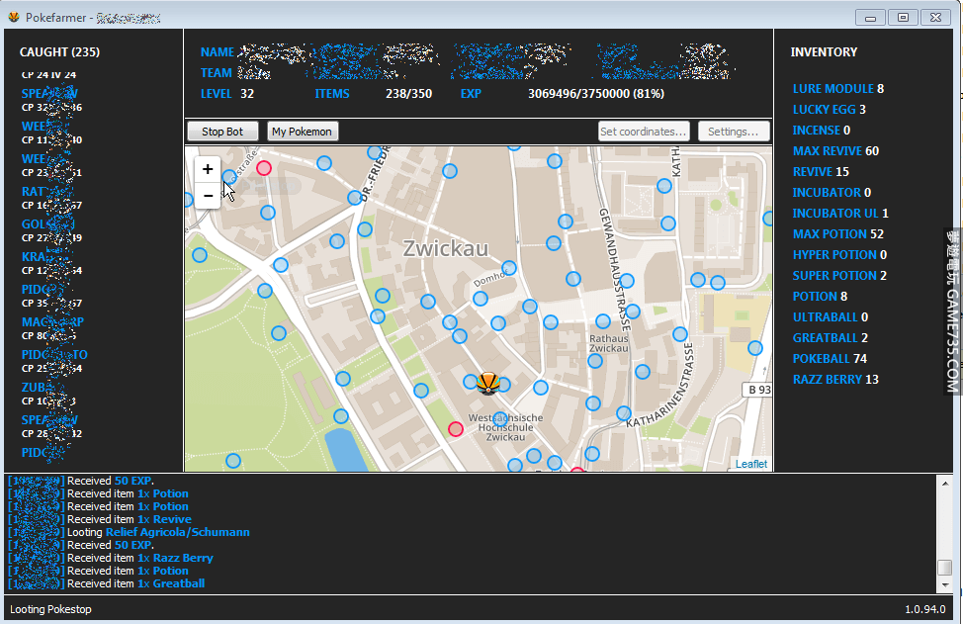963x624 pixels.
Task: Zoom out on the map
Action: (208, 196)
